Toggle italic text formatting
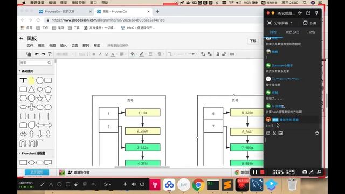The image size is (345, 194). point(100,54)
